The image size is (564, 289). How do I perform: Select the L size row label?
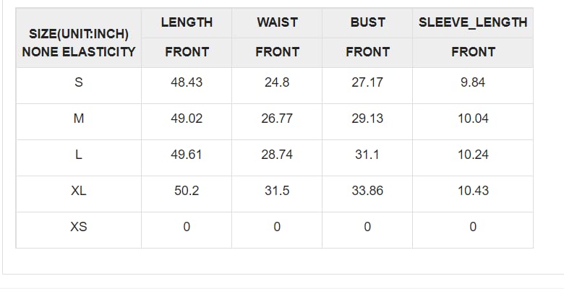(x=79, y=155)
